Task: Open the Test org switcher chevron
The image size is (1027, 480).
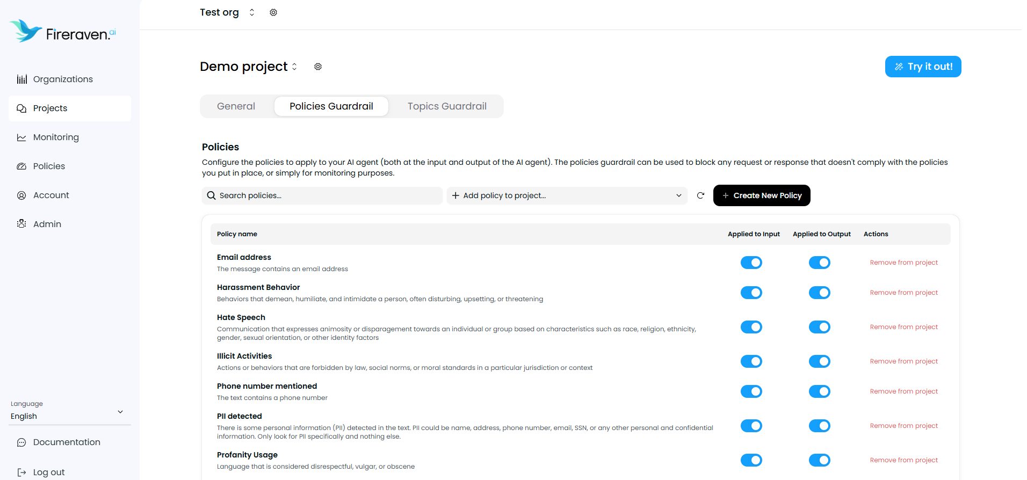Action: tap(251, 12)
